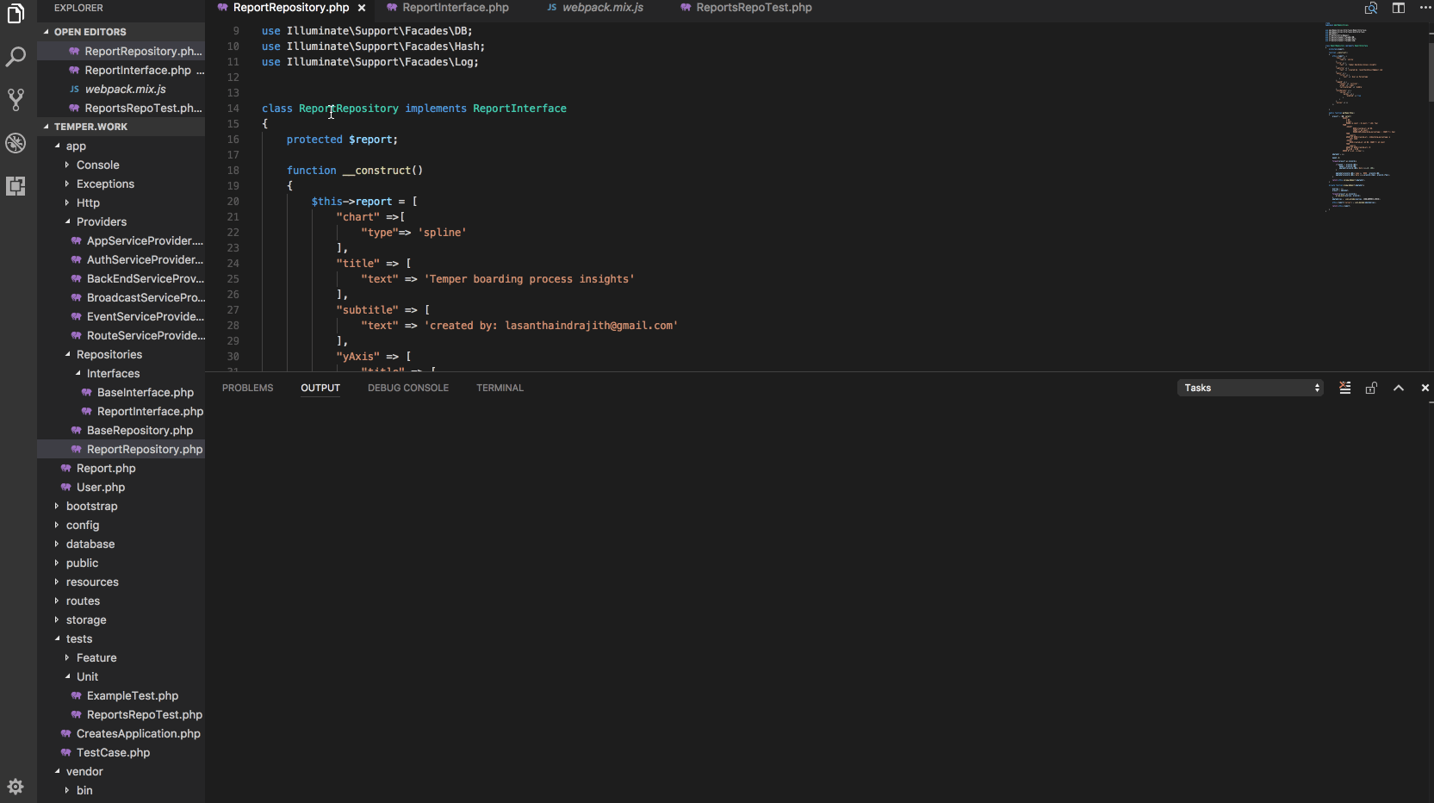Image resolution: width=1434 pixels, height=803 pixels.
Task: Collapse the Interfaces folder
Action: click(x=121, y=374)
